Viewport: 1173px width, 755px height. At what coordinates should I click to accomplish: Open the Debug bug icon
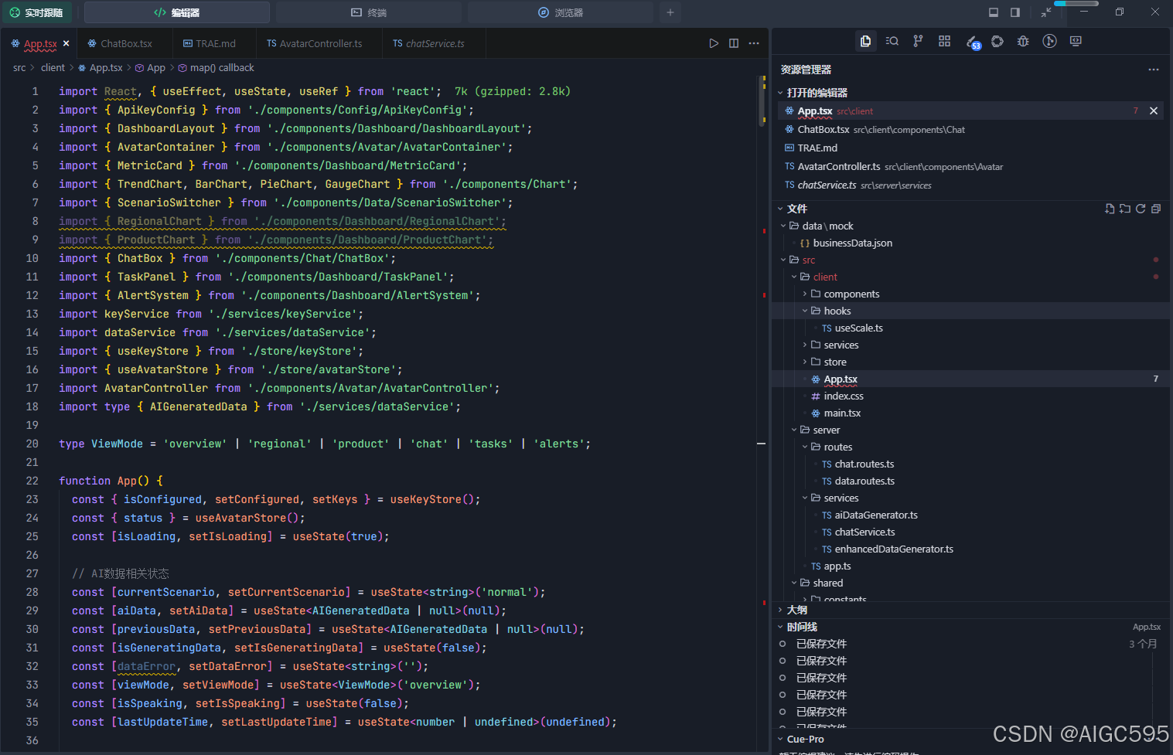[x=1023, y=41]
